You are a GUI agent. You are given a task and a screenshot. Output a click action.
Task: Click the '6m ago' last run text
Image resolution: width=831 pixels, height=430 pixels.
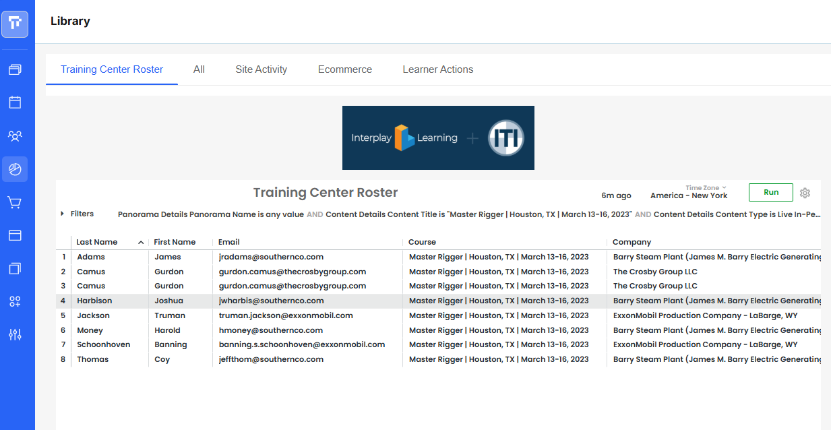[617, 195]
